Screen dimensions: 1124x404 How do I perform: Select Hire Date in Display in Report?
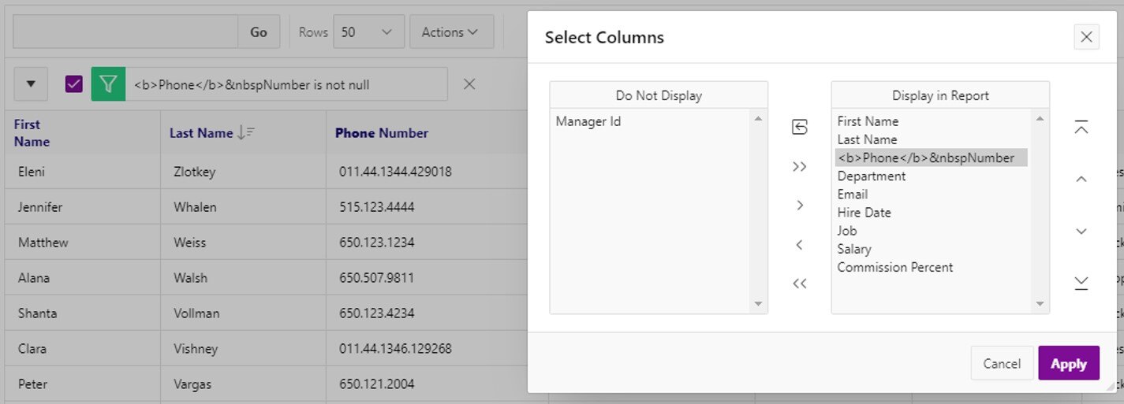tap(864, 212)
